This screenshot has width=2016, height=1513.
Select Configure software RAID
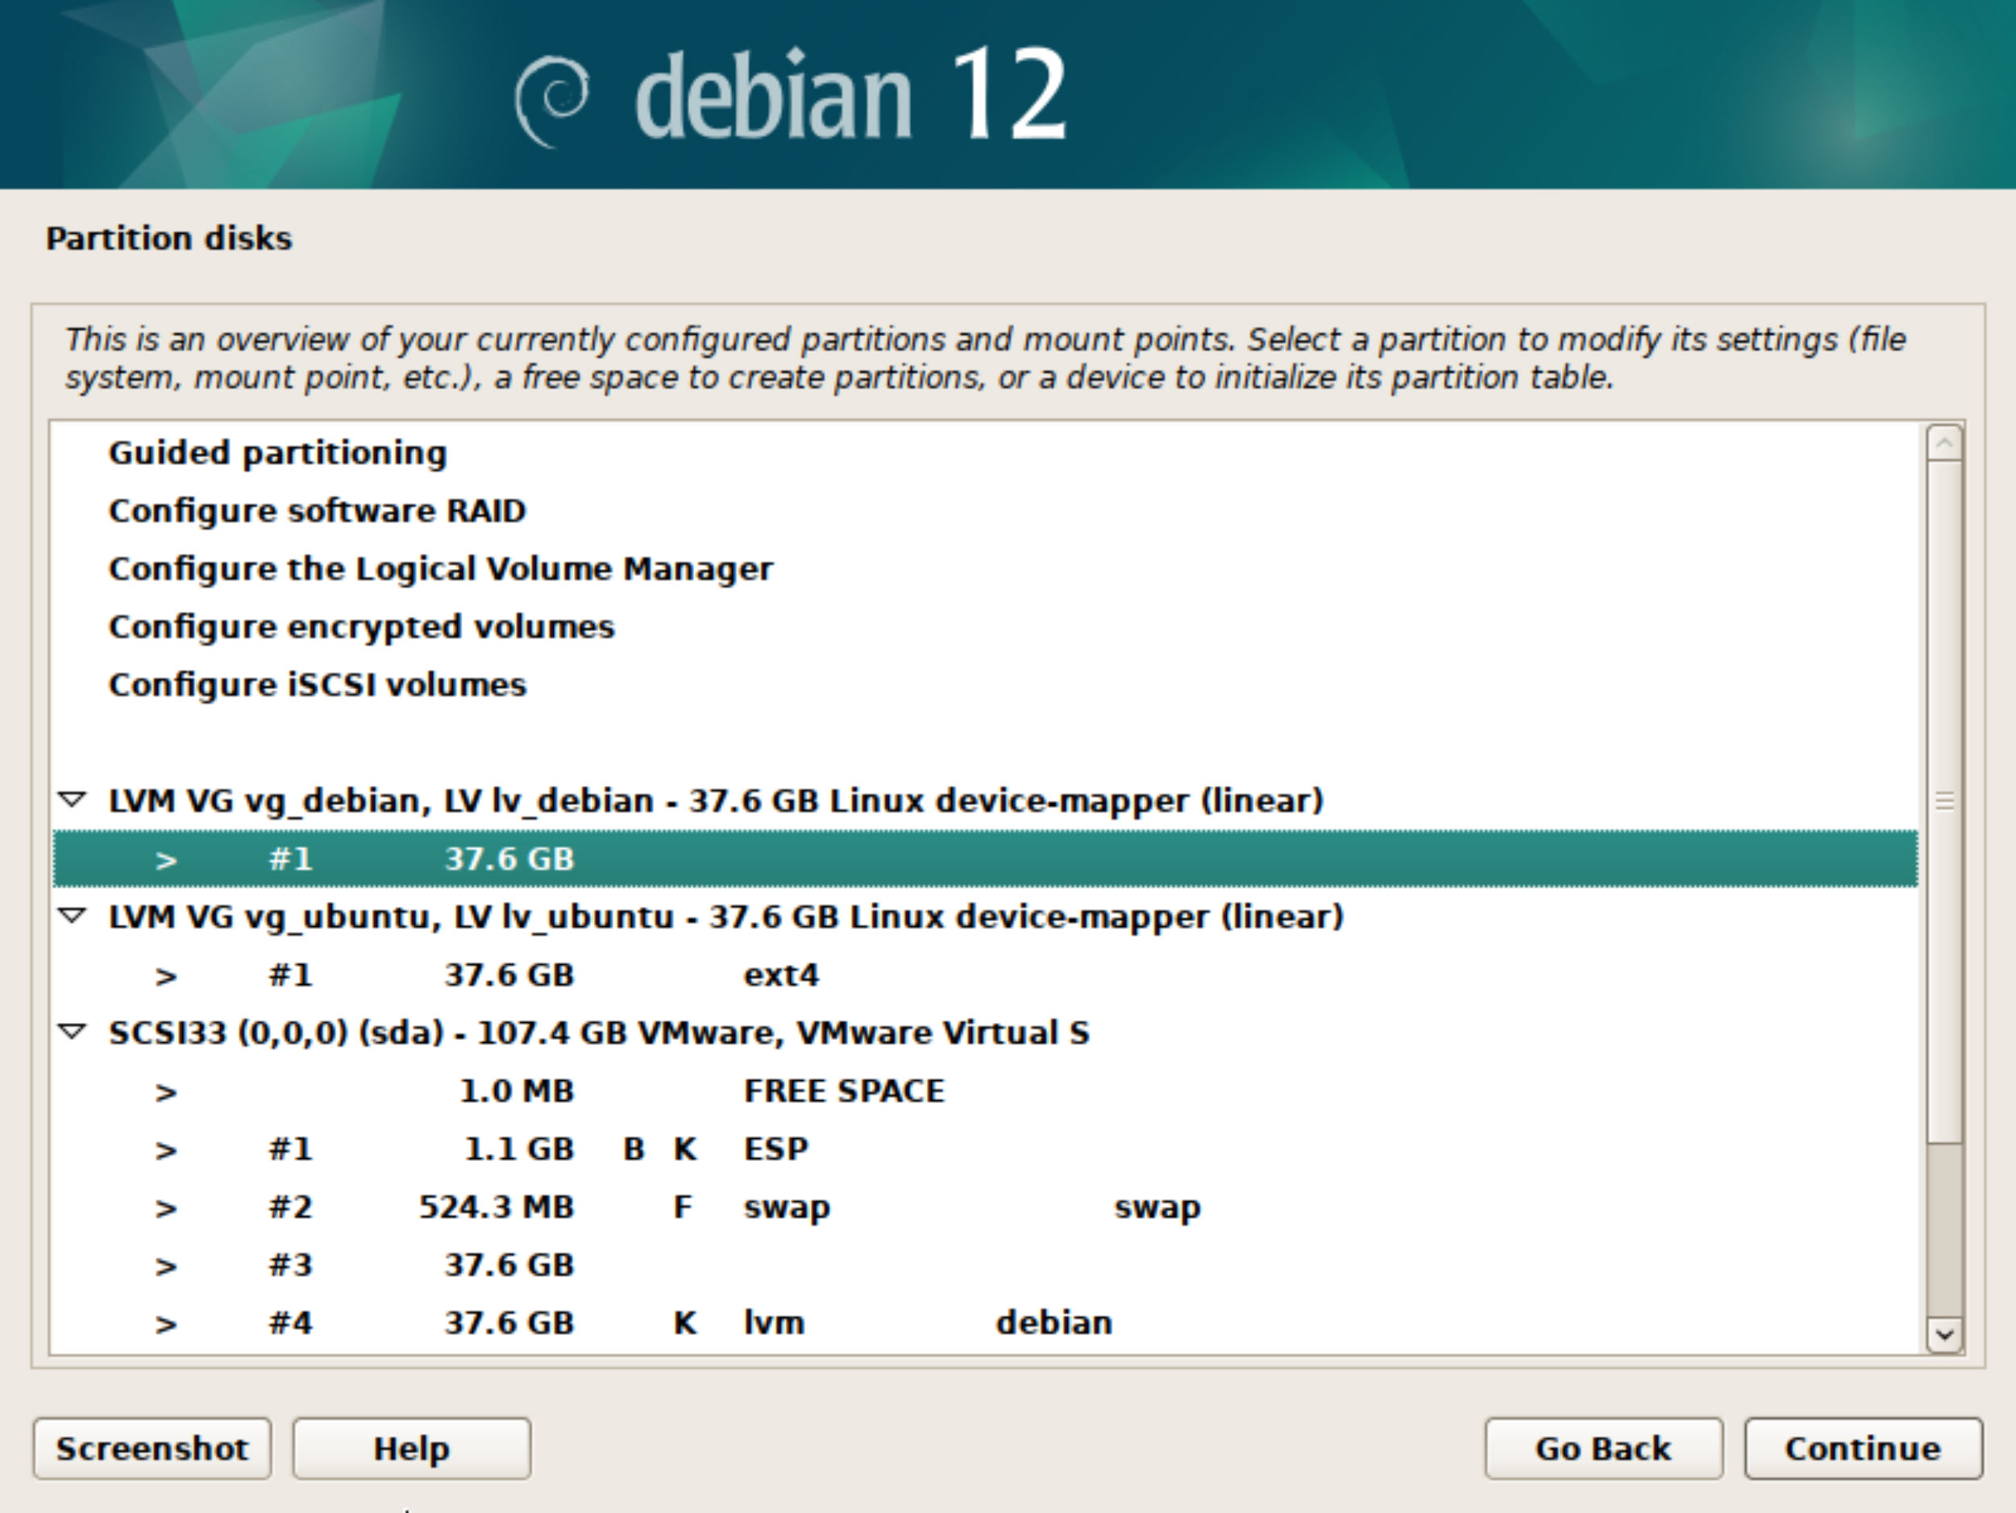316,510
